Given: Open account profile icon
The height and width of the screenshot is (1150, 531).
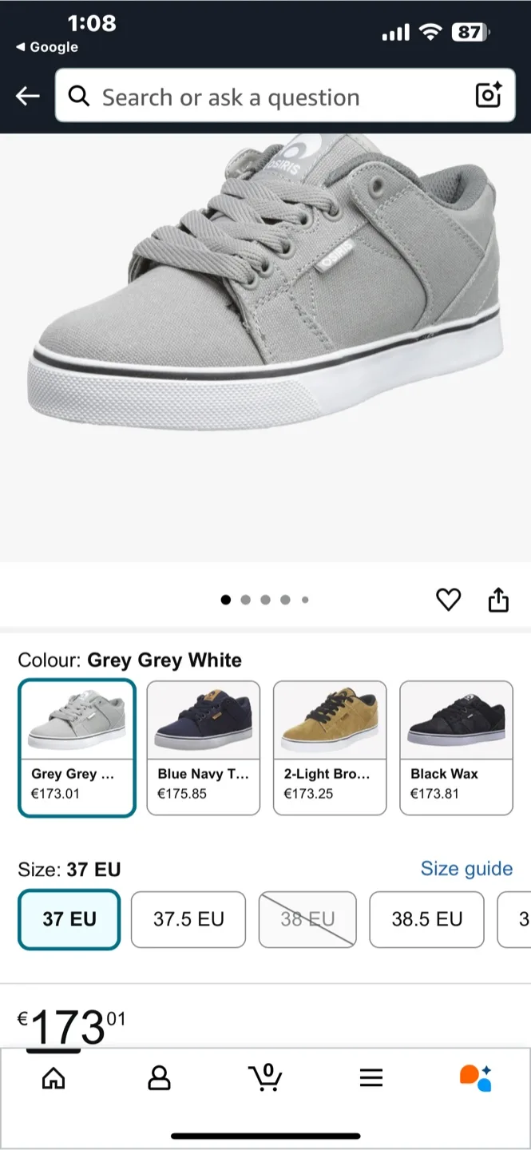Looking at the screenshot, I should 160,1078.
